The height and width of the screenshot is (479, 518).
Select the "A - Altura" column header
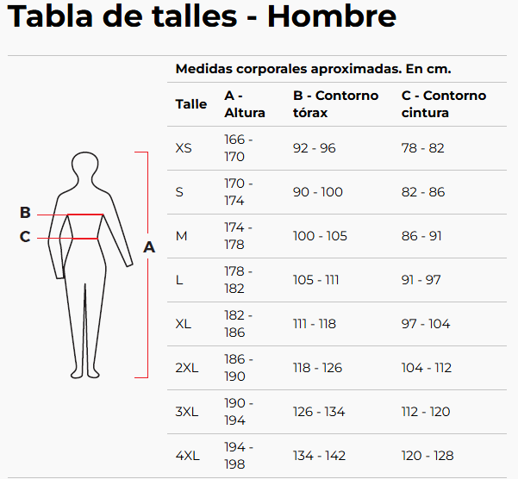point(245,104)
